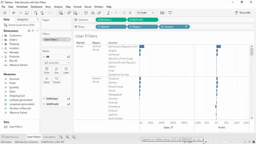Open the Data Source tab
Screen dimensions: 256x144
(10, 137)
